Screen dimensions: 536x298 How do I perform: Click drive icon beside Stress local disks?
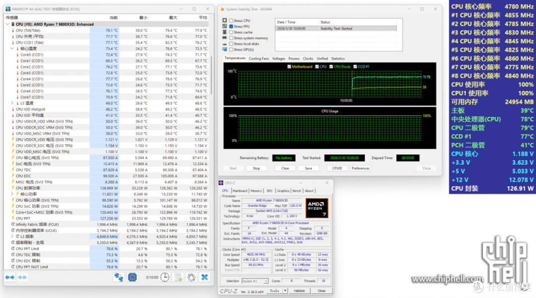click(225, 44)
